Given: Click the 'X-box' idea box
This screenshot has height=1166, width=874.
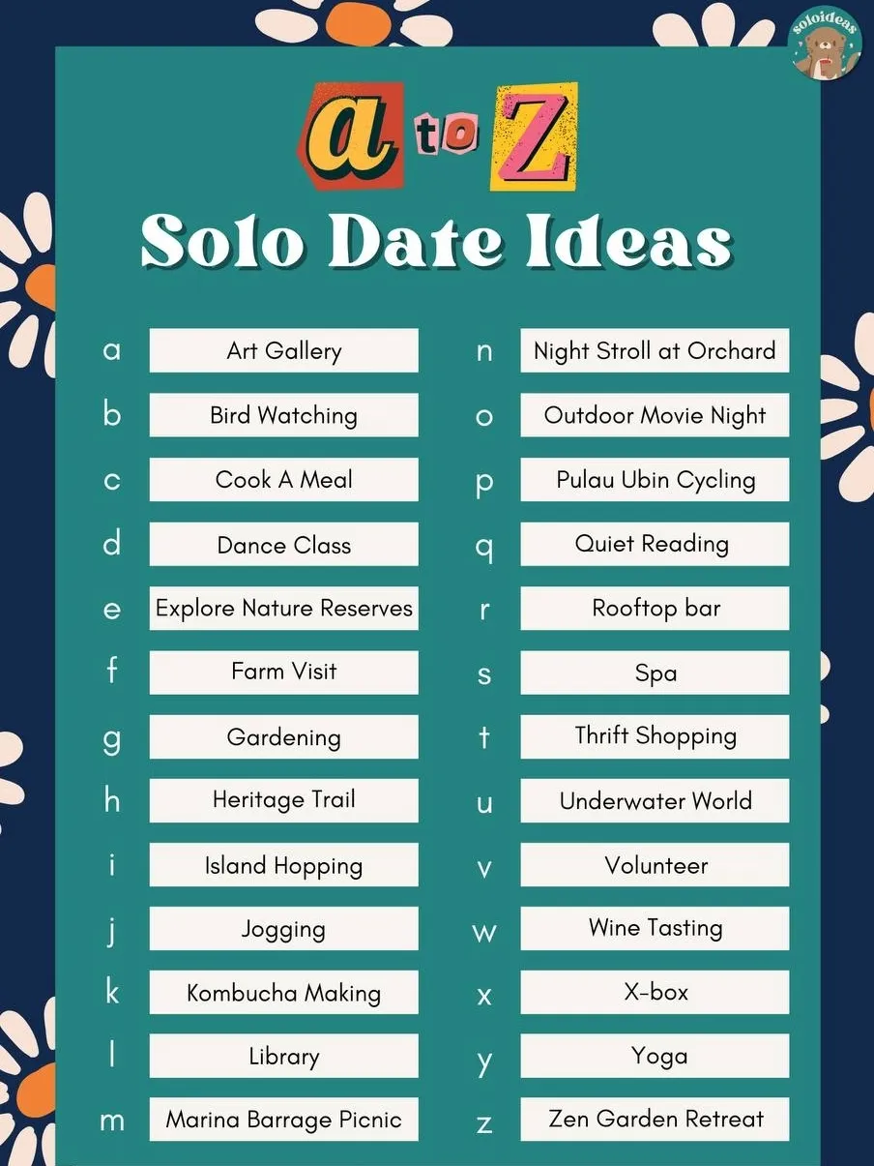Looking at the screenshot, I should (x=655, y=992).
